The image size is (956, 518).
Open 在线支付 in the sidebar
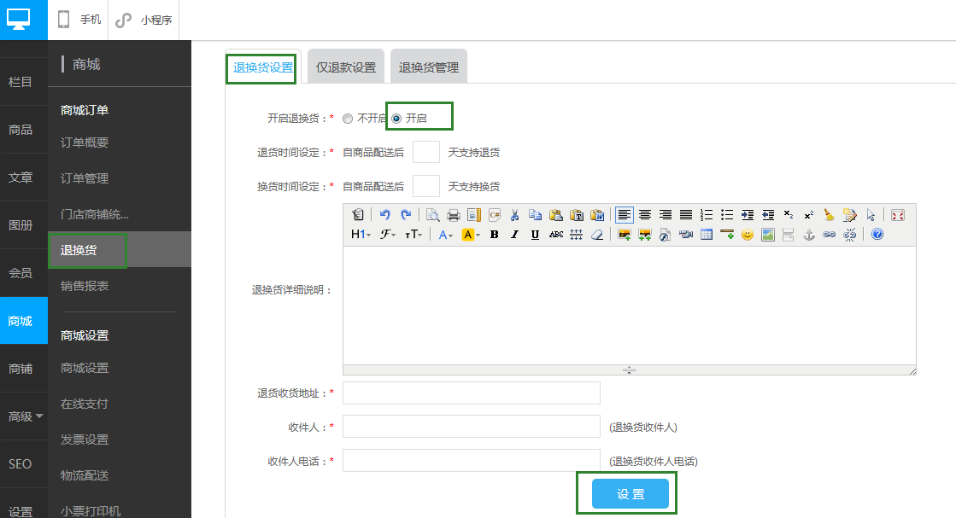[84, 404]
